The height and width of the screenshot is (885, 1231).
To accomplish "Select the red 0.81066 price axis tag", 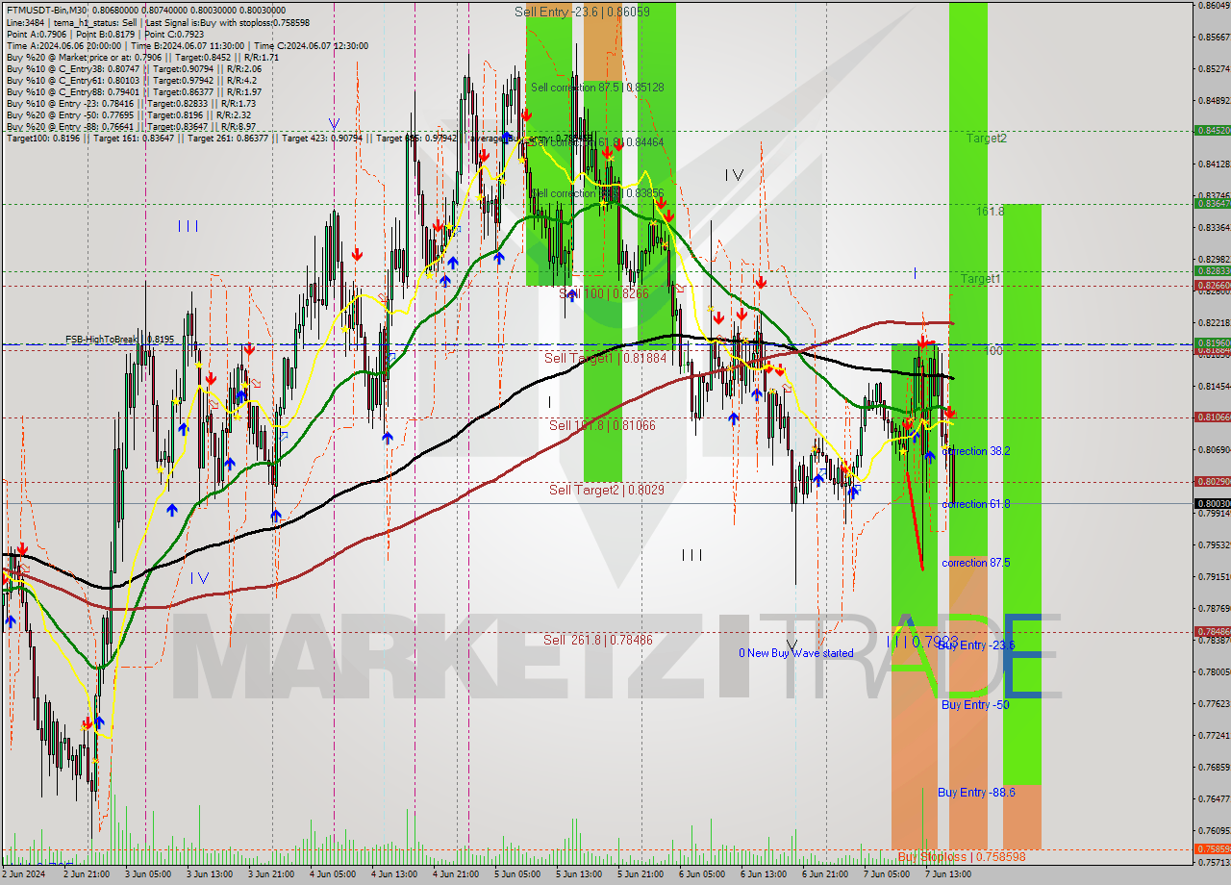I will click(1212, 417).
